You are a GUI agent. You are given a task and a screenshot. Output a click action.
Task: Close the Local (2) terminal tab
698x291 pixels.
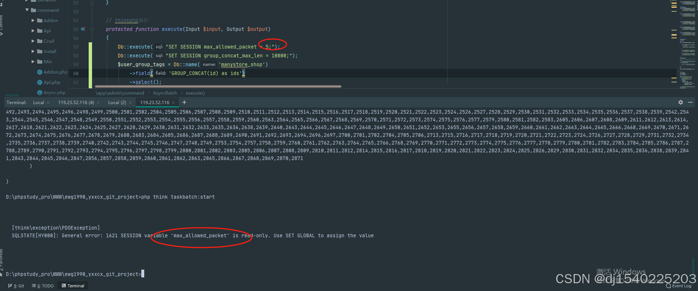[130, 103]
